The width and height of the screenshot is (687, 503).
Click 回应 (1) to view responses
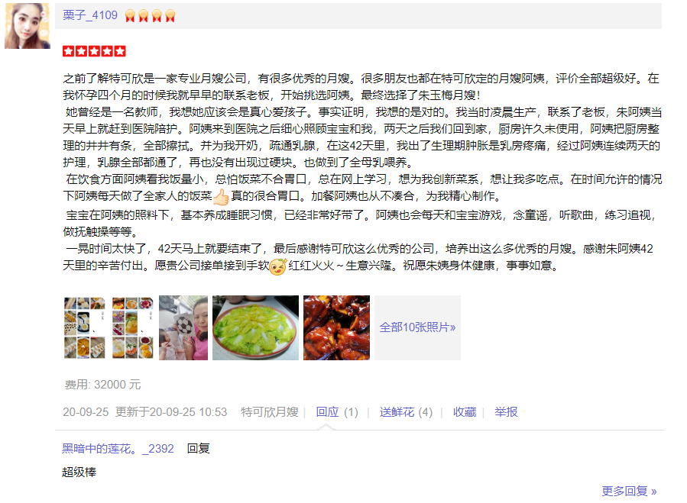(337, 412)
